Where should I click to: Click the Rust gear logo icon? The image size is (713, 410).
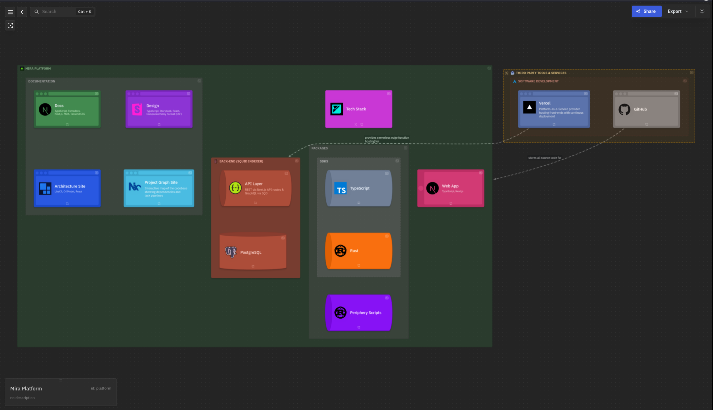click(x=340, y=251)
